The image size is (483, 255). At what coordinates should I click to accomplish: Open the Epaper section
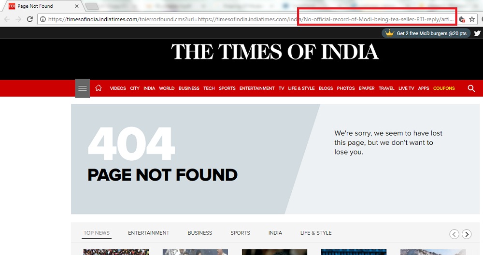coord(367,88)
